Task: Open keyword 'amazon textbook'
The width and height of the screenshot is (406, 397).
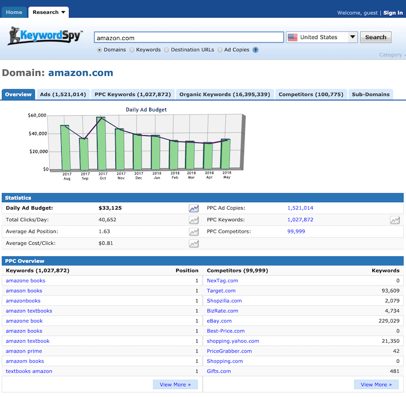Action: click(x=27, y=341)
